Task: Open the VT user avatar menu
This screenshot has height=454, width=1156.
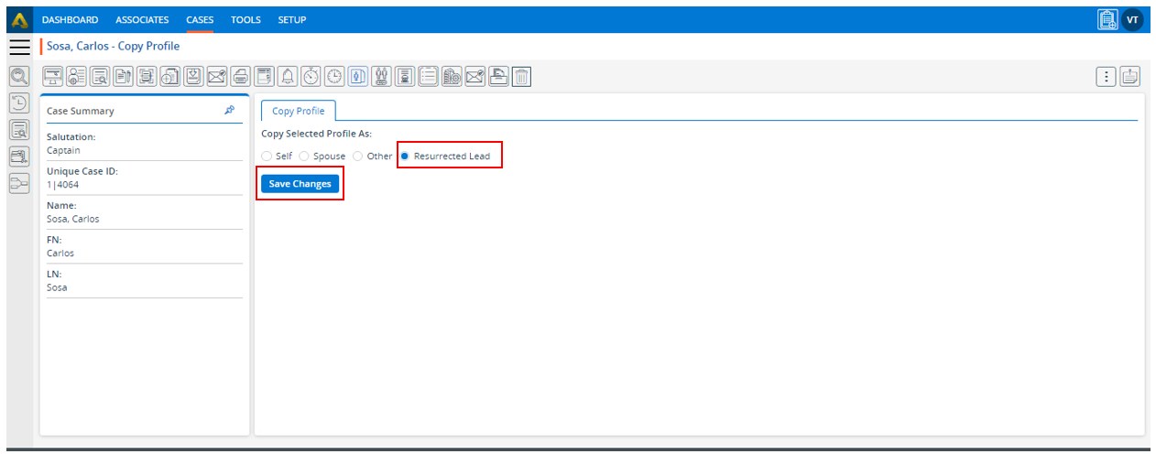Action: [x=1133, y=19]
